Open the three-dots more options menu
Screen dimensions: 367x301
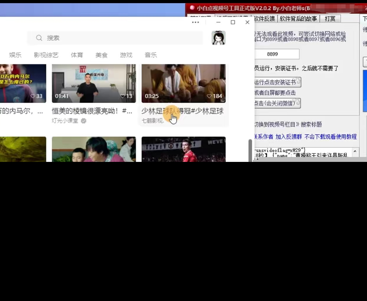195,22
